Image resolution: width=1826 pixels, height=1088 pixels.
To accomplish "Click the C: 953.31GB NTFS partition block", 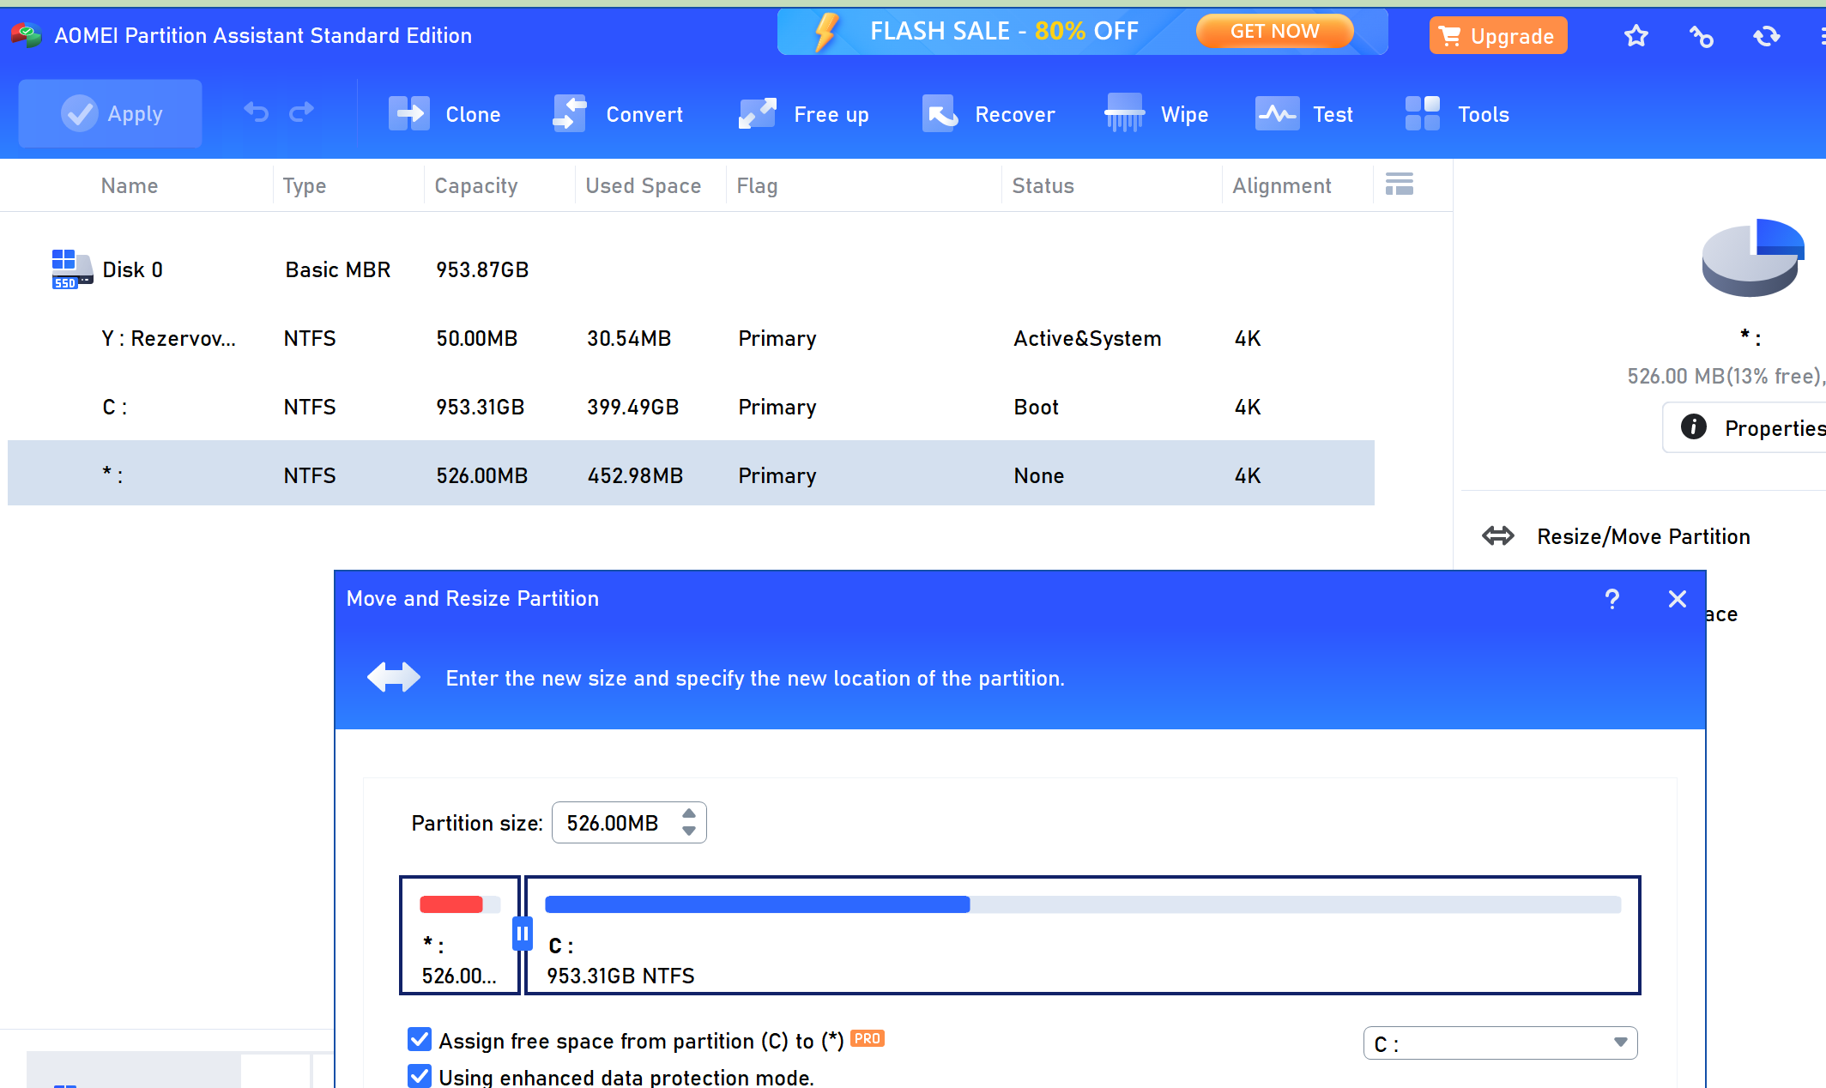I will (1083, 935).
